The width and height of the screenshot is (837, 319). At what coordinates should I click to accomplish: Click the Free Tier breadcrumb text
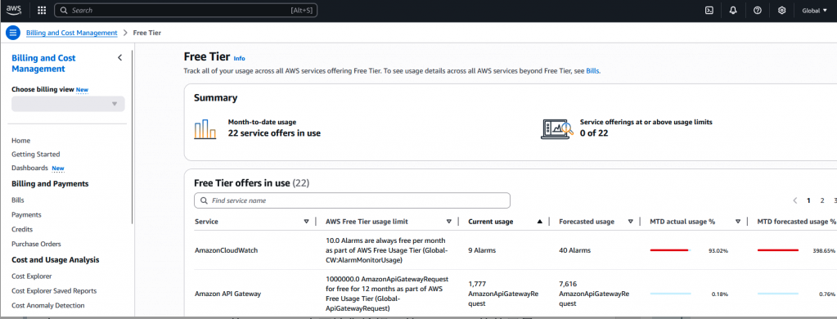[146, 33]
